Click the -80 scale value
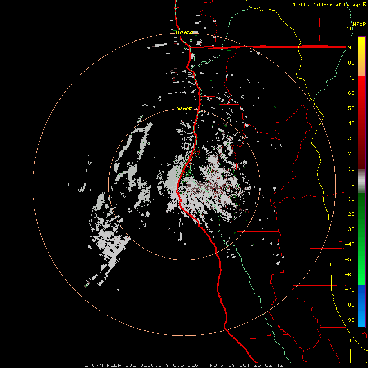Viewport: 368px width, 368px height. [350, 305]
